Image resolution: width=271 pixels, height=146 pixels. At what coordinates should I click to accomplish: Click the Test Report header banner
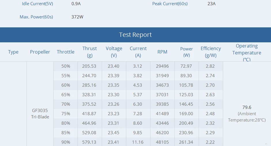[135, 35]
